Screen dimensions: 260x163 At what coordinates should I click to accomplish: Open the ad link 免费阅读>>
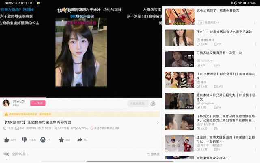[212, 22]
